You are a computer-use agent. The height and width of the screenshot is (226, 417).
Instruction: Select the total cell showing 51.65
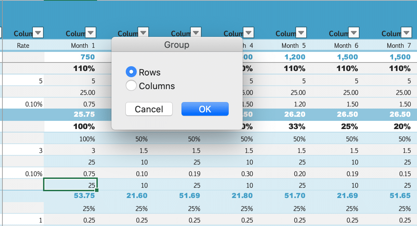[x=400, y=196]
